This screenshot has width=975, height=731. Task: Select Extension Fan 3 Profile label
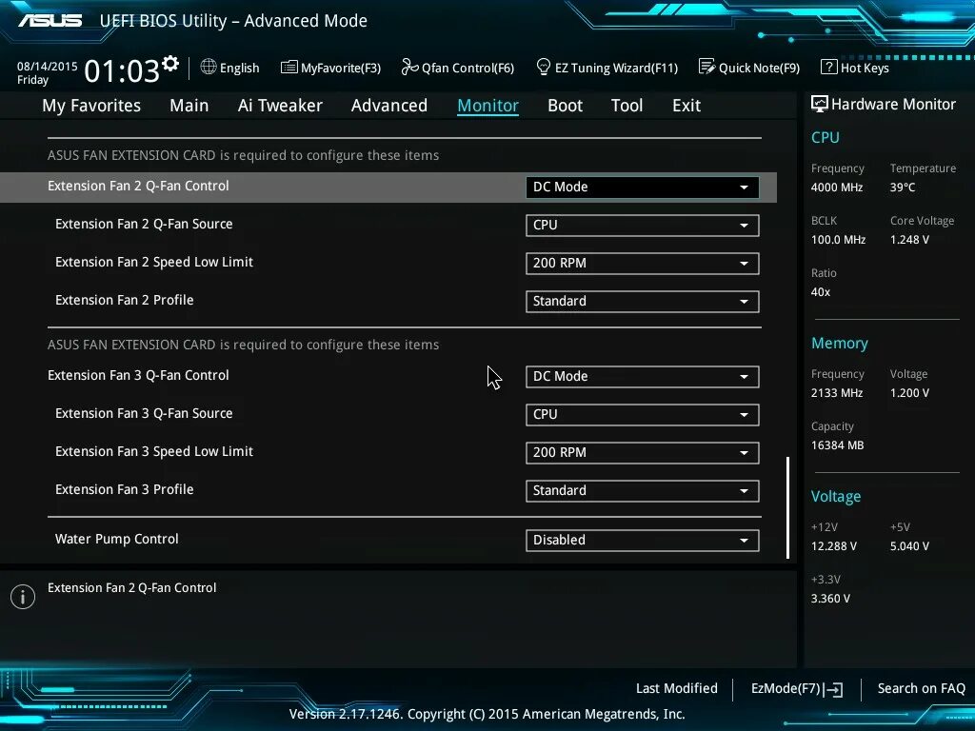coord(125,489)
